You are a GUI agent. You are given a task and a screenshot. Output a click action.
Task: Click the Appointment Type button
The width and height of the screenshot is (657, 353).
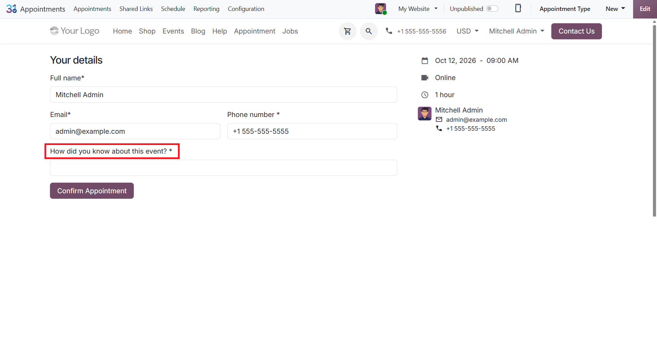(x=565, y=9)
